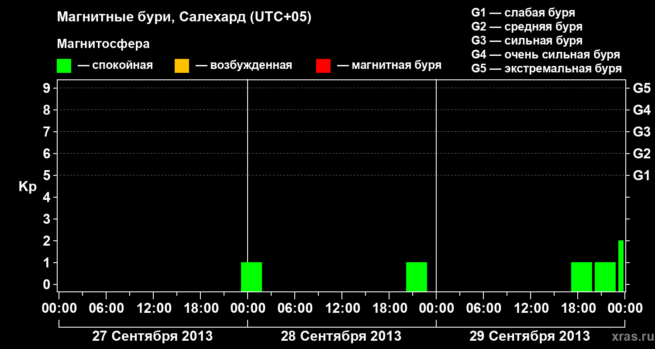Click the '— магнитная буря' legend label

390,66
